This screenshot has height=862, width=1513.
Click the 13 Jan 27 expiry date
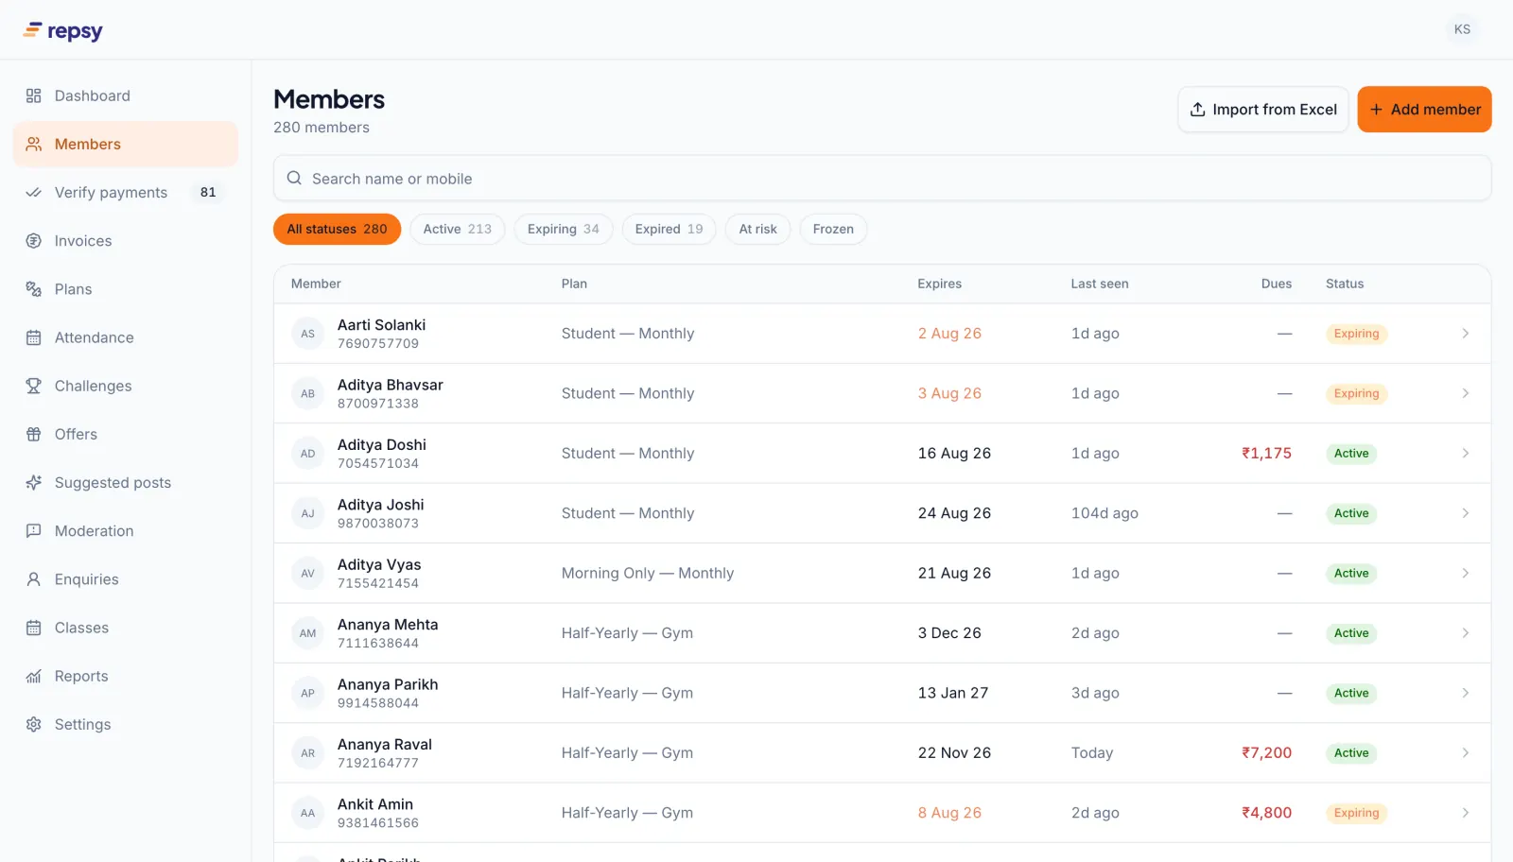tap(953, 693)
